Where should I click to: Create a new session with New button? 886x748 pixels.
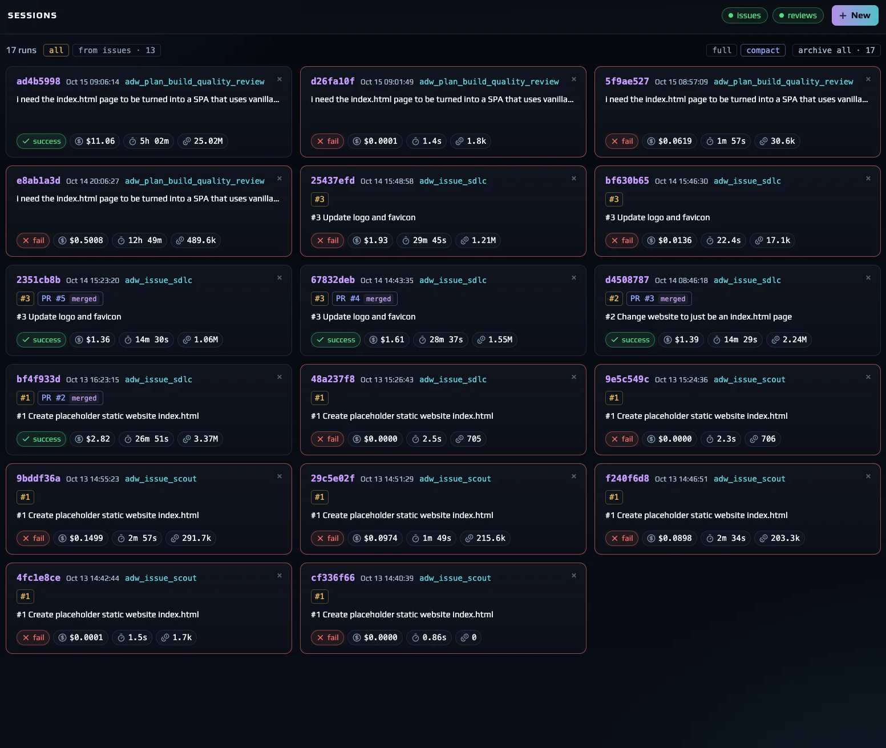point(855,15)
